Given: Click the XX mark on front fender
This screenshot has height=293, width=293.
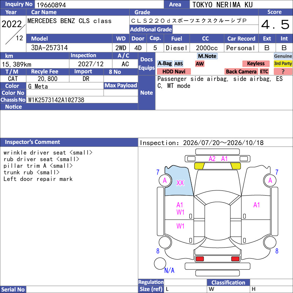Looking at the screenshot, I should [x=180, y=183].
